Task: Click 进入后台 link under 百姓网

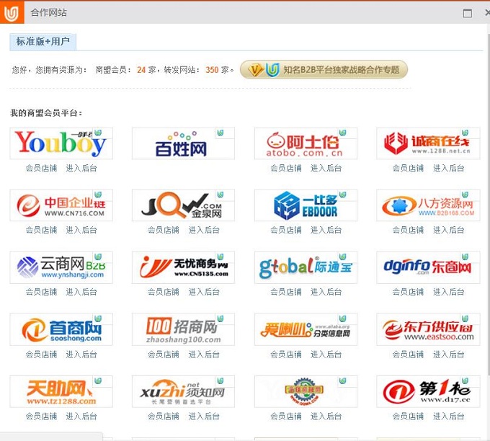Action: 204,169
